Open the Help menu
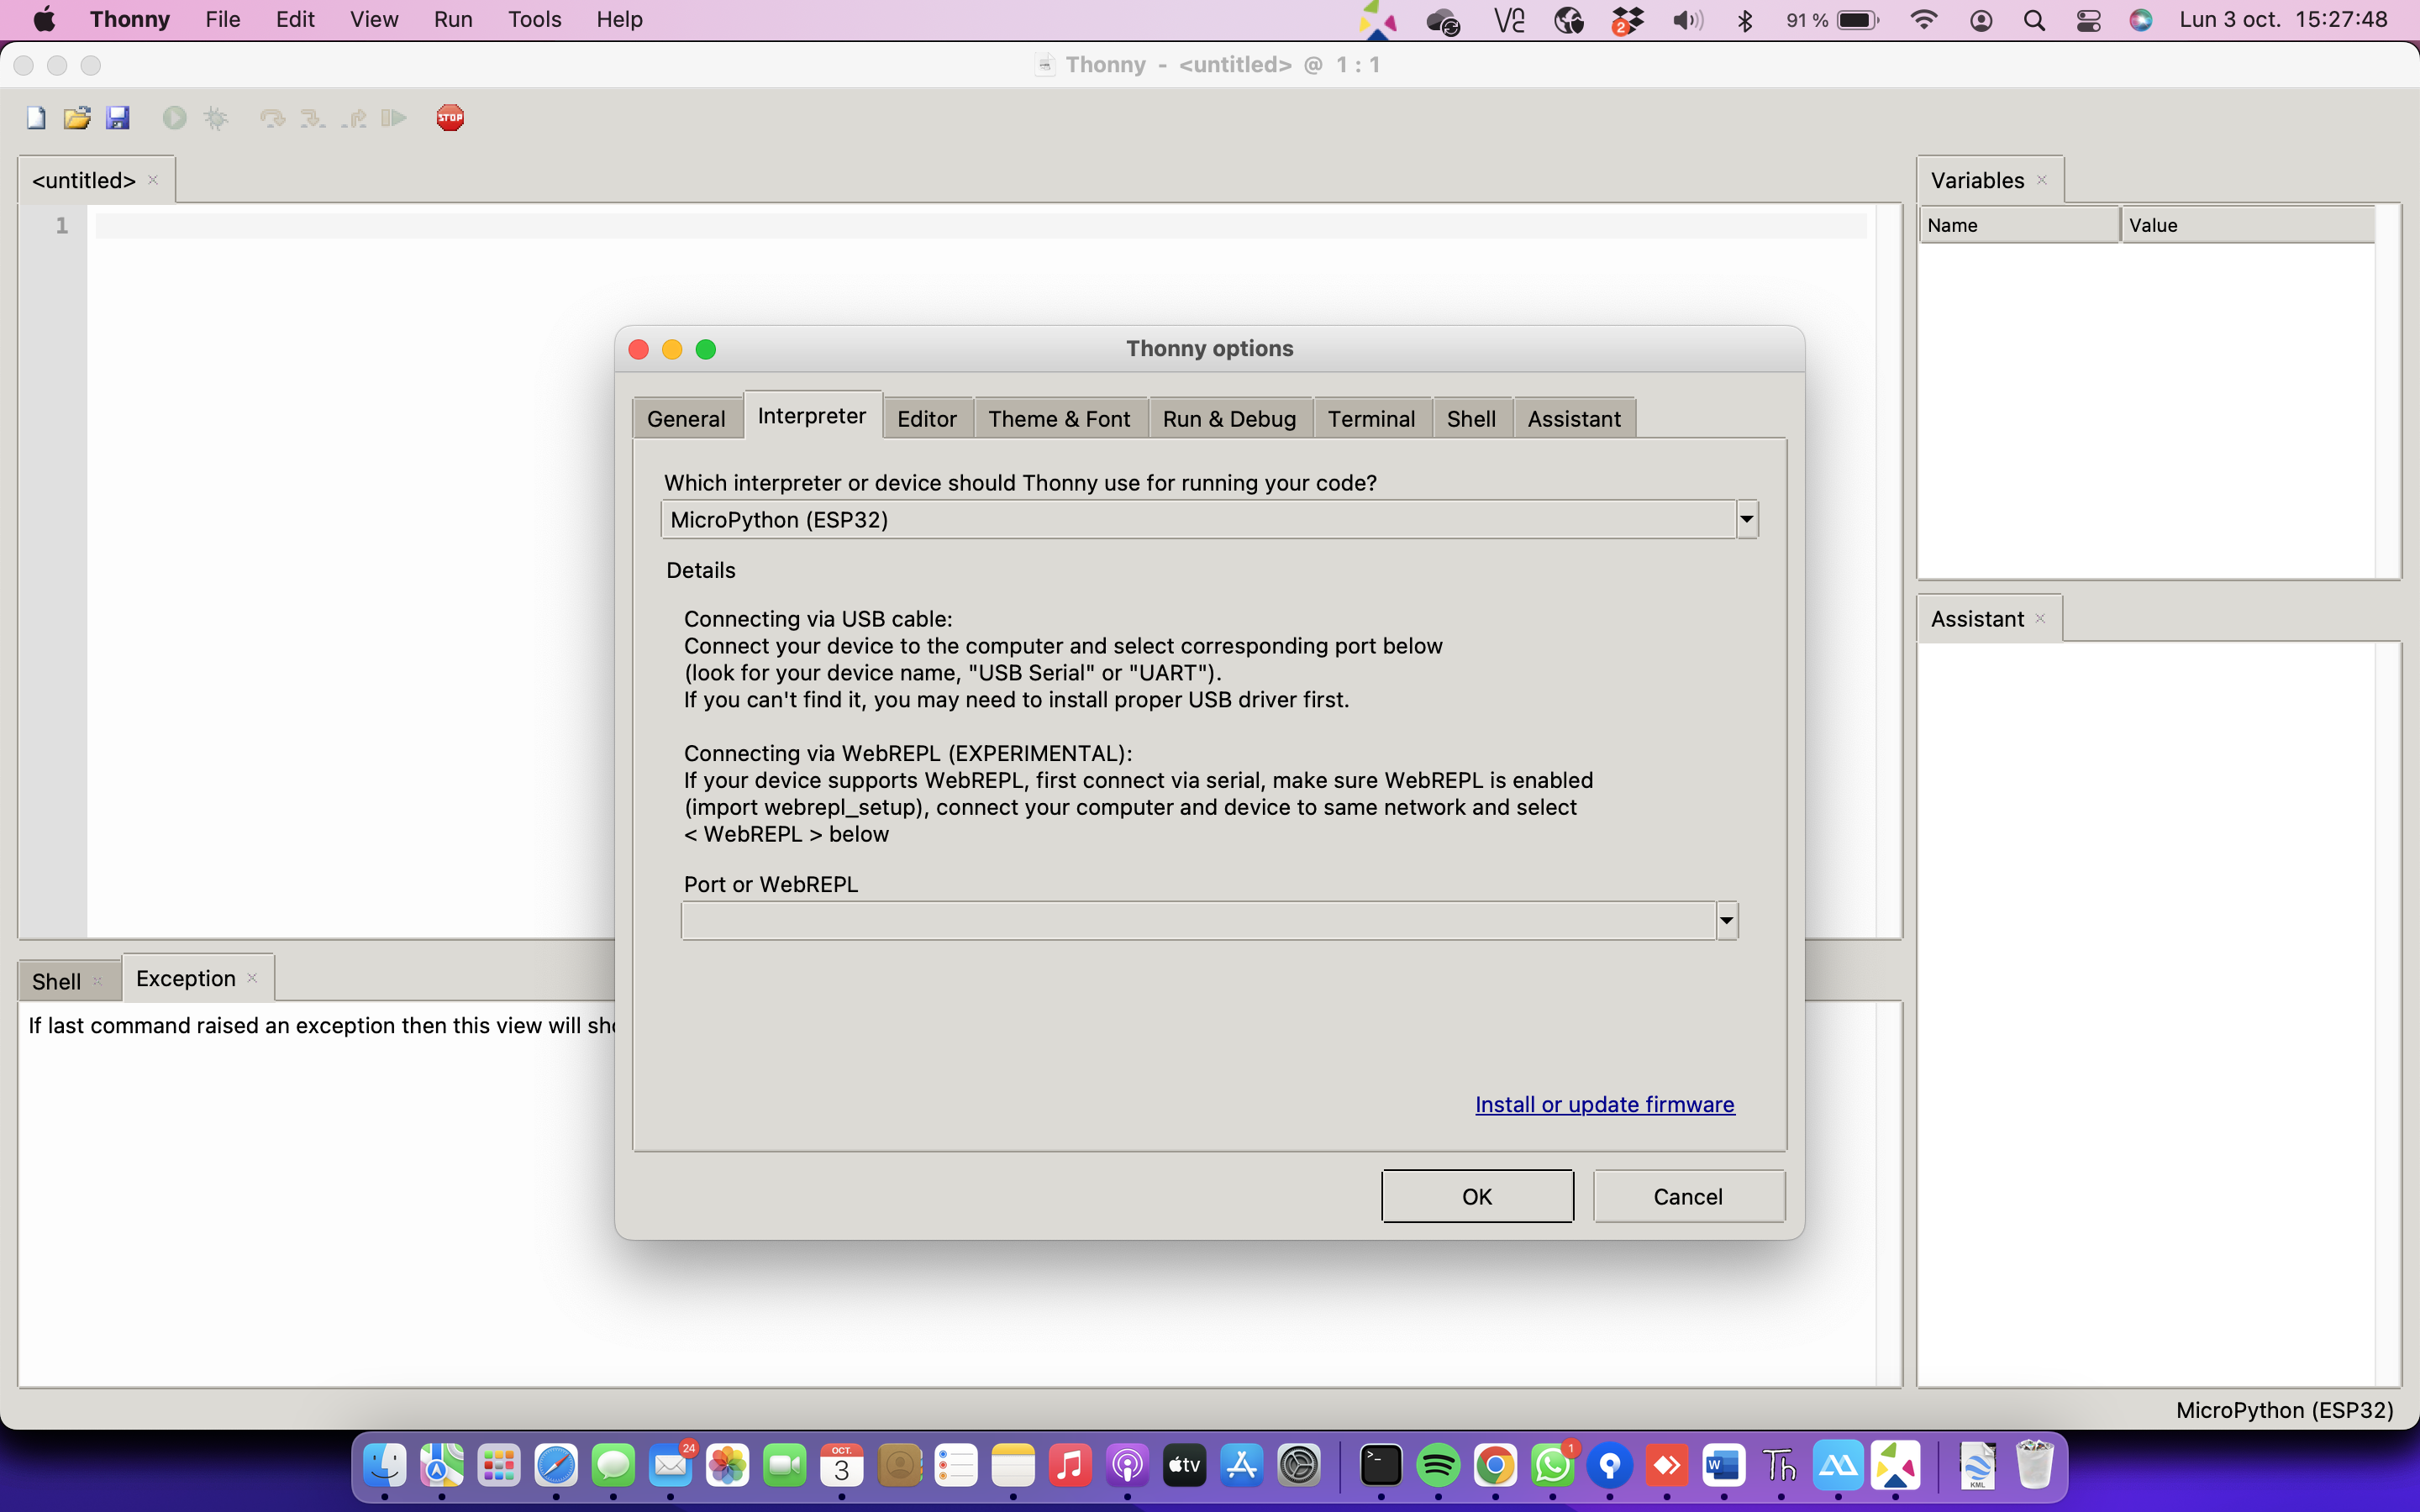This screenshot has height=1512, width=2420. [619, 20]
